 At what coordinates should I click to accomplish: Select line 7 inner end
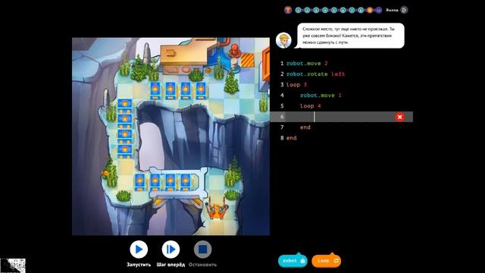pyautogui.click(x=305, y=127)
